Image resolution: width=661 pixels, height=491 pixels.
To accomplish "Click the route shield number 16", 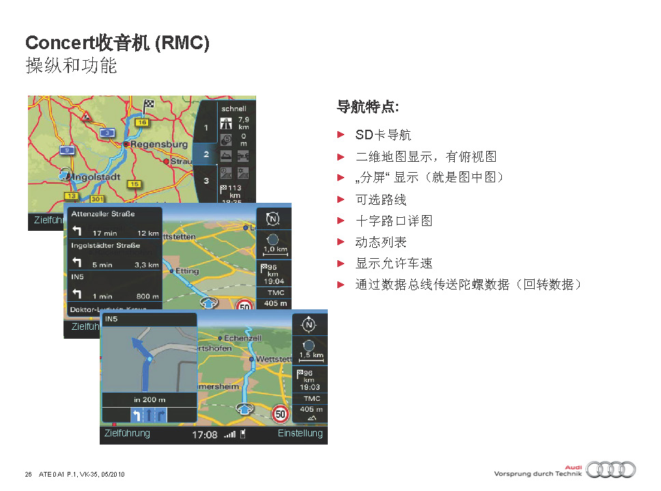I will [142, 122].
